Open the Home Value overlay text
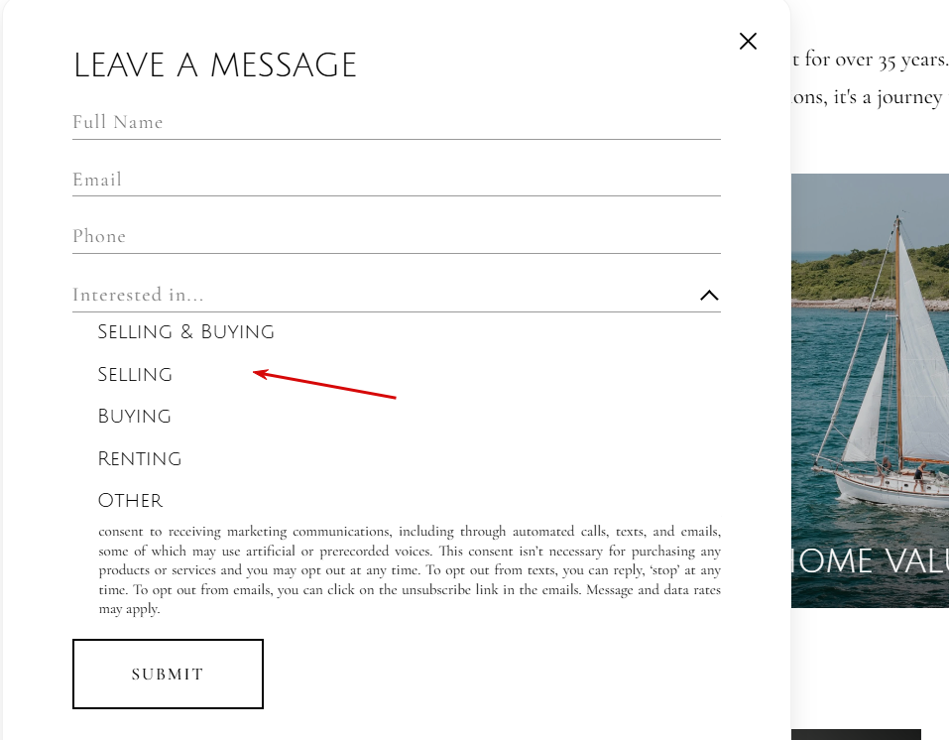Screen dimensions: 949x740 tap(870, 560)
